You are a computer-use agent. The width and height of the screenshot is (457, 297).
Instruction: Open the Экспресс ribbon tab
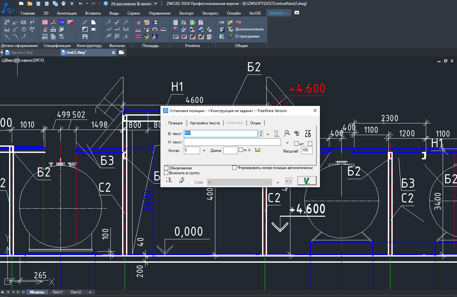pyautogui.click(x=210, y=13)
